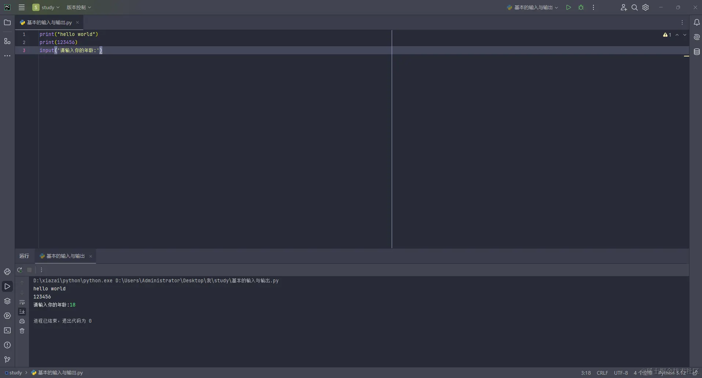
Task: Open the main hamburger menu
Action: point(22,7)
